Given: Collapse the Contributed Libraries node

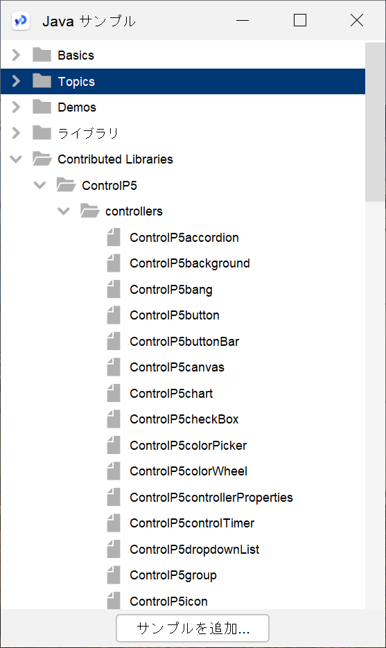Looking at the screenshot, I should point(16,159).
